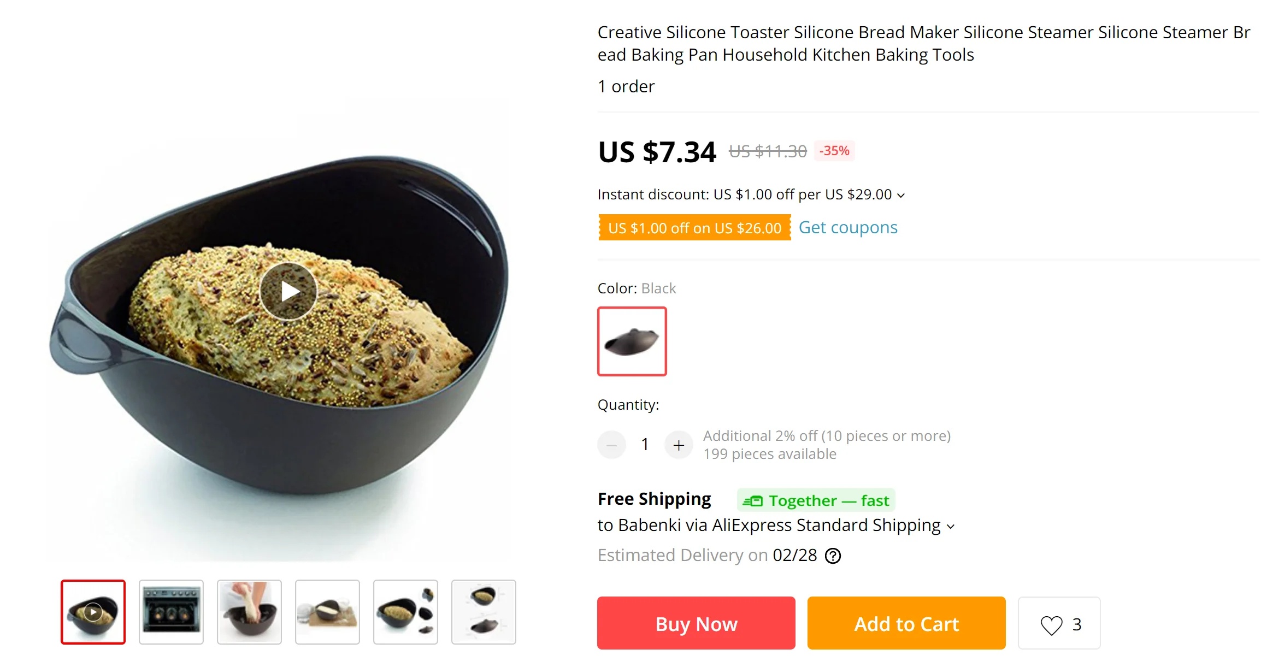The height and width of the screenshot is (661, 1261).
Task: Click the Add to Cart button
Action: click(x=906, y=623)
